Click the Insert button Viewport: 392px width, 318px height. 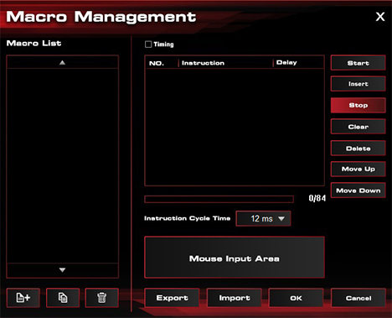coord(358,84)
